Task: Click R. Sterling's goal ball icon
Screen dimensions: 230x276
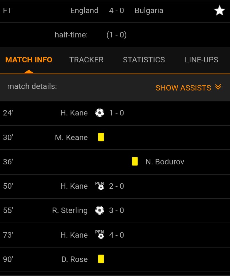Action: coord(99,210)
